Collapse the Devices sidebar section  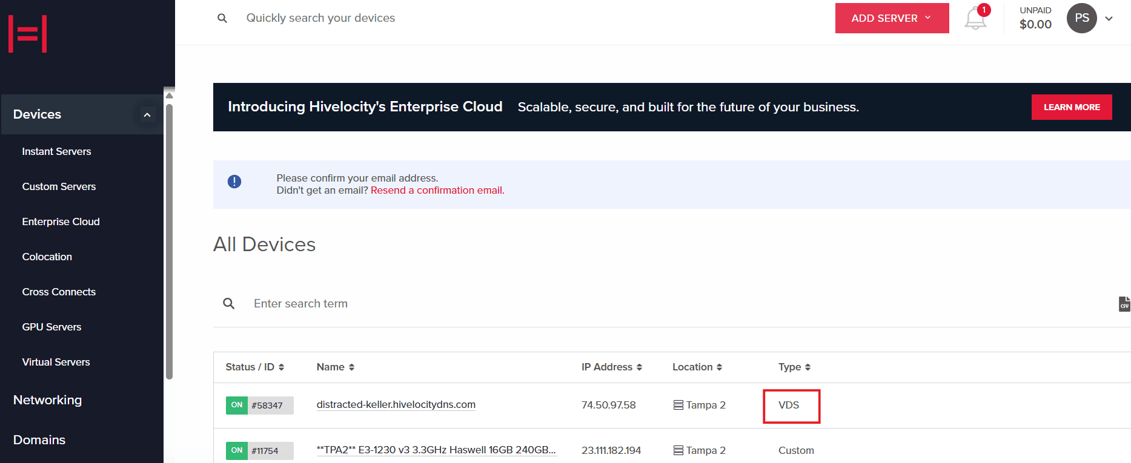(147, 115)
